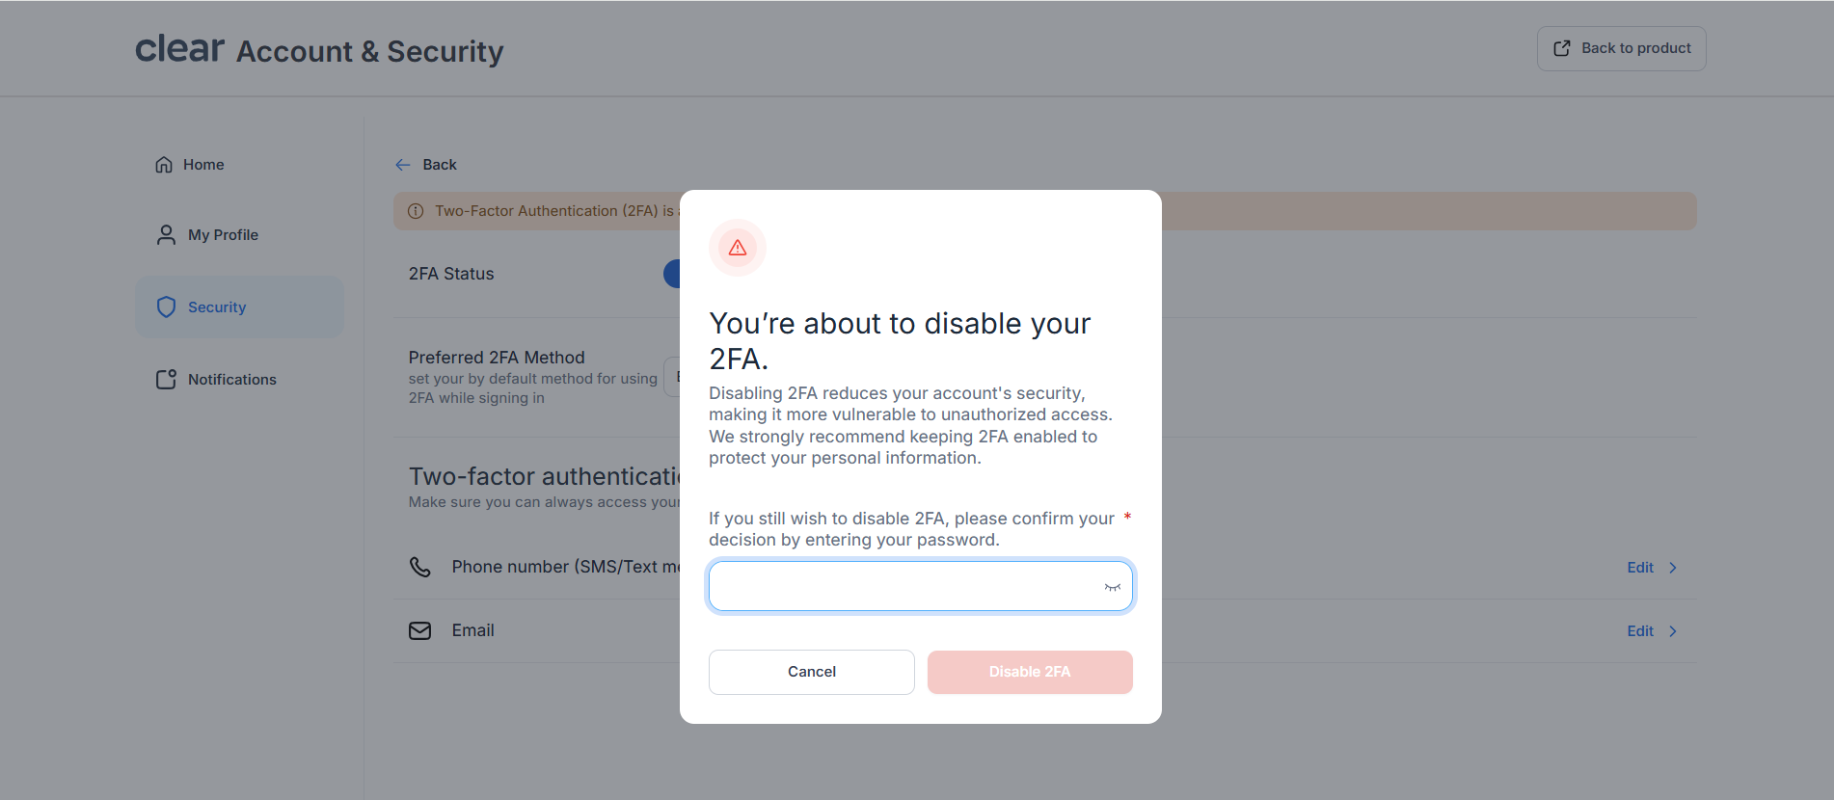Go to Notifications in sidebar menu

click(x=231, y=380)
